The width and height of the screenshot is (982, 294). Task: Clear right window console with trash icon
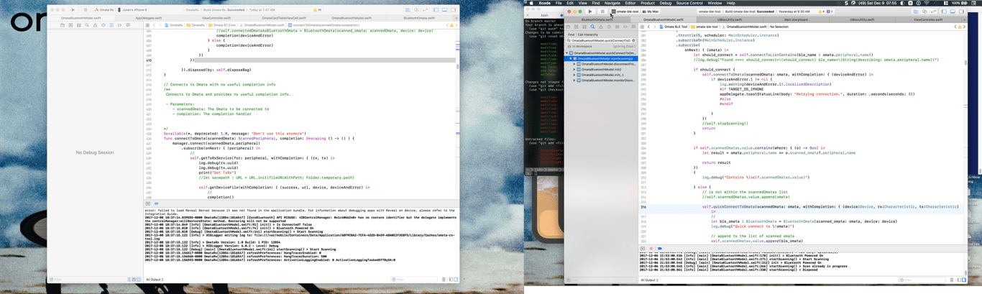(x=951, y=280)
